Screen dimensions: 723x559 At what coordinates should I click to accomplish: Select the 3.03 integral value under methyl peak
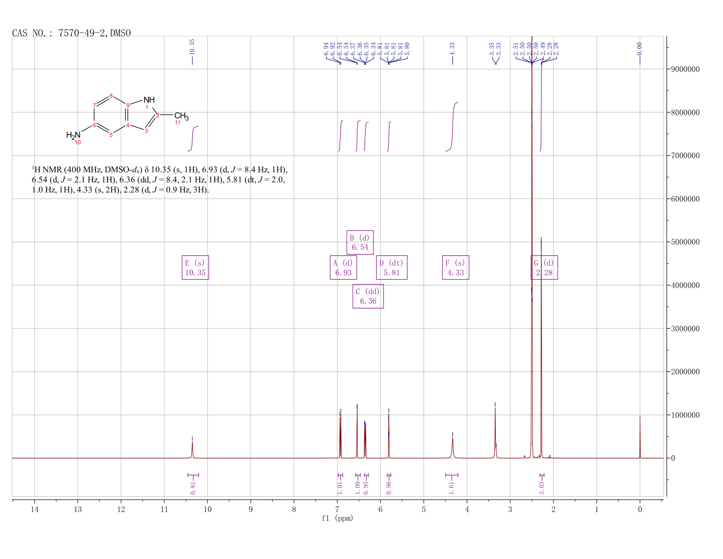pos(542,487)
